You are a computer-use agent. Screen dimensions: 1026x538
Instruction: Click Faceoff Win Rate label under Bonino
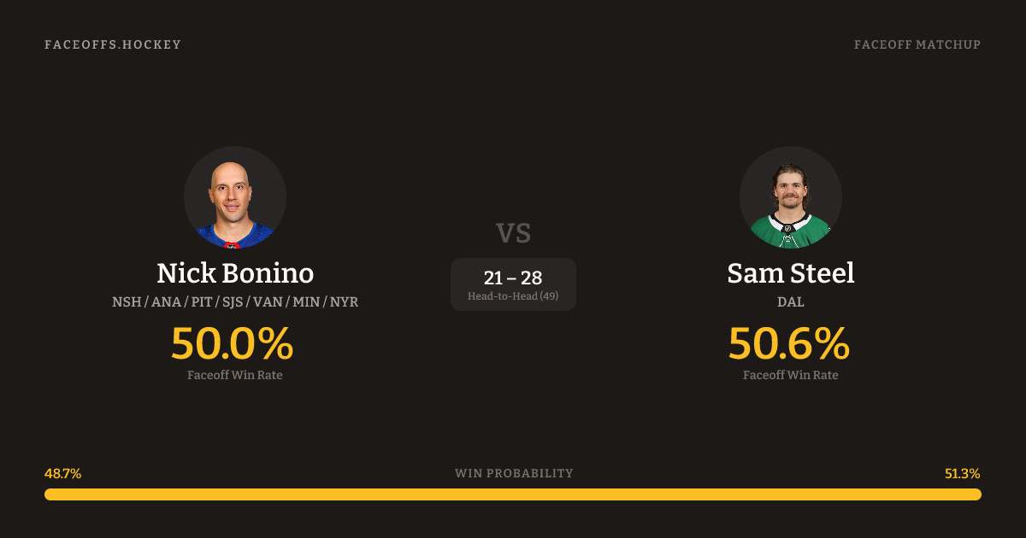[235, 375]
